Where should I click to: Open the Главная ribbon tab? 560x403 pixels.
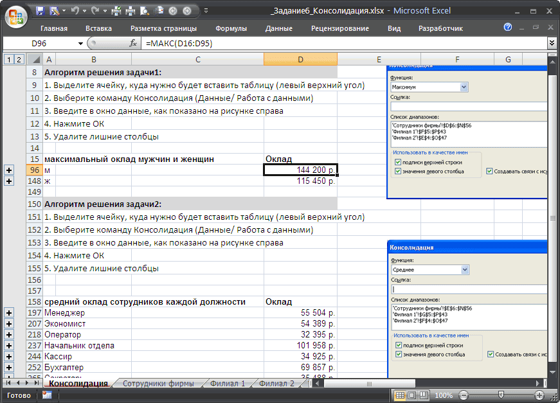pos(54,28)
